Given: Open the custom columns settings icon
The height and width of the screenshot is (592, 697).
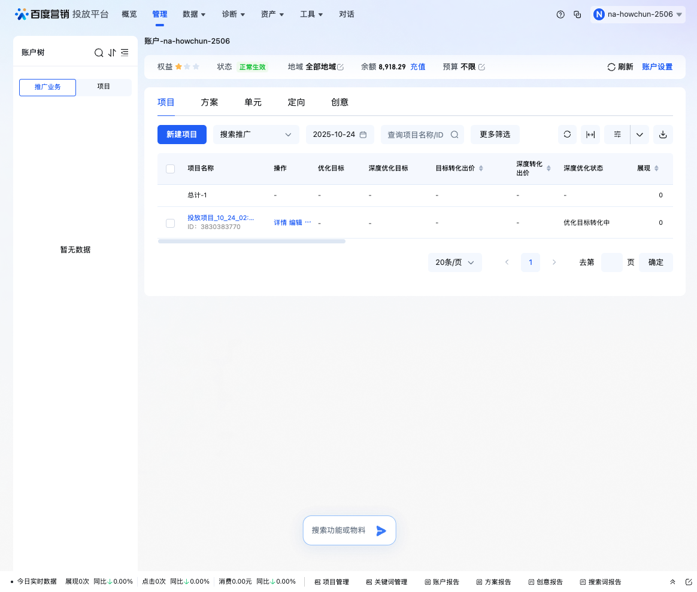Looking at the screenshot, I should point(617,135).
